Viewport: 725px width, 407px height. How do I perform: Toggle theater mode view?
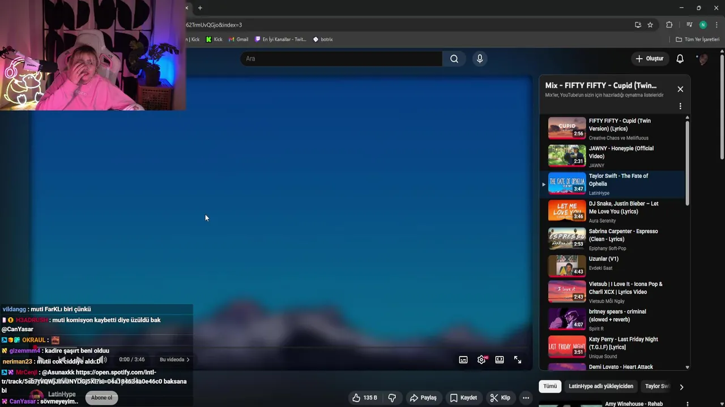click(500, 360)
